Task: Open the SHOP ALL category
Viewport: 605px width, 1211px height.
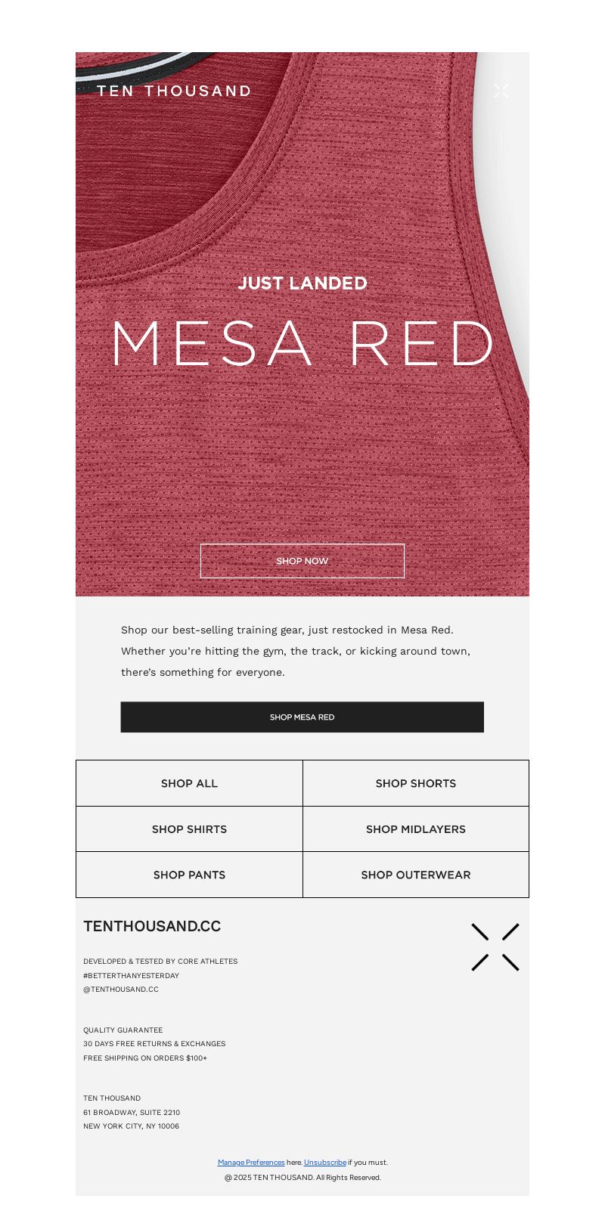Action: click(189, 783)
